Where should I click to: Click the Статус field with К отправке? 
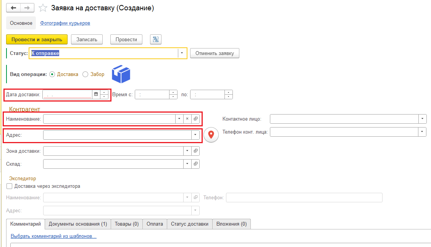click(x=104, y=53)
